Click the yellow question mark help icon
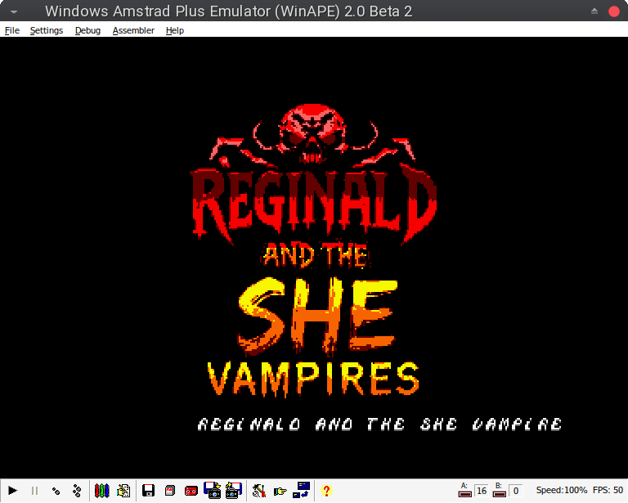This screenshot has width=628, height=503. click(326, 490)
